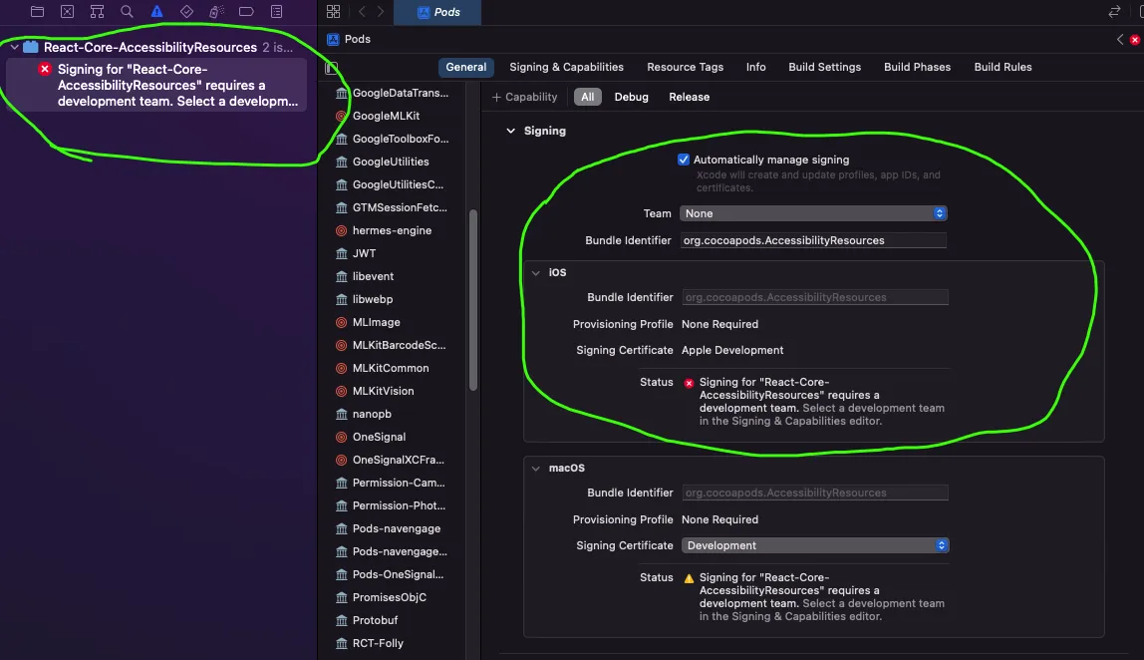Click the macOS Bundle Identifier field
This screenshot has width=1144, height=660.
(815, 493)
